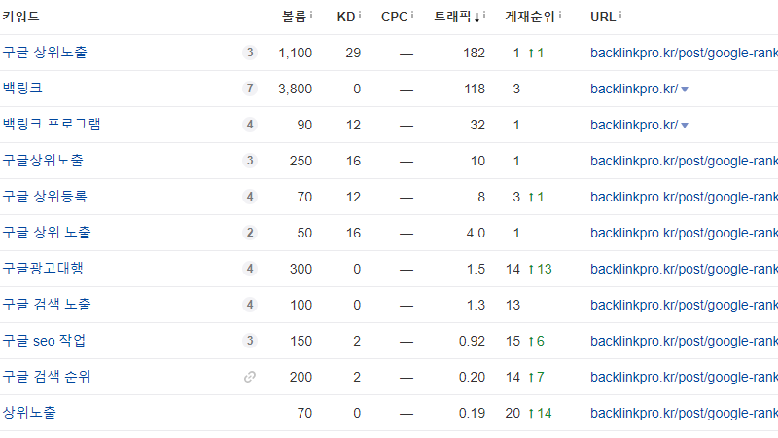778x438 pixels.
Task: Click the badge 7 in the 백링크 row
Action: (x=250, y=89)
